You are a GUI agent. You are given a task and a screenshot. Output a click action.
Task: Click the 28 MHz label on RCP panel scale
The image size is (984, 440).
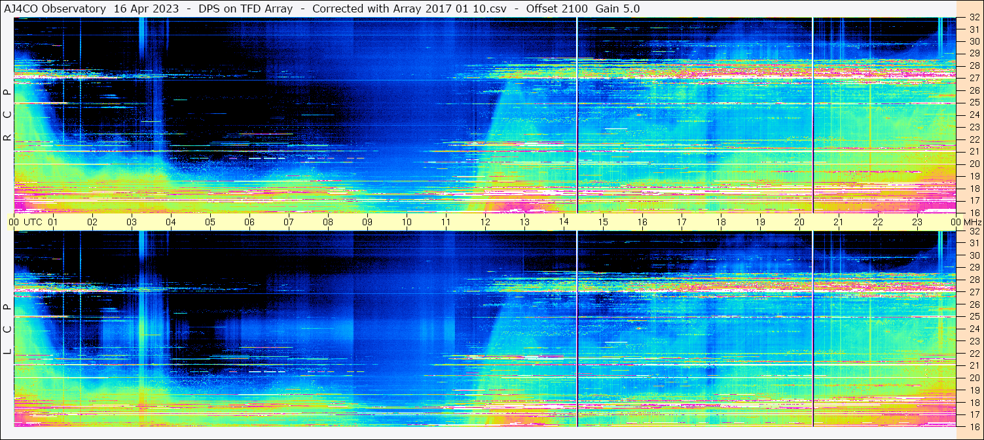(974, 65)
